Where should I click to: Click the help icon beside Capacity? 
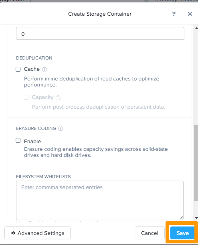click(x=58, y=98)
